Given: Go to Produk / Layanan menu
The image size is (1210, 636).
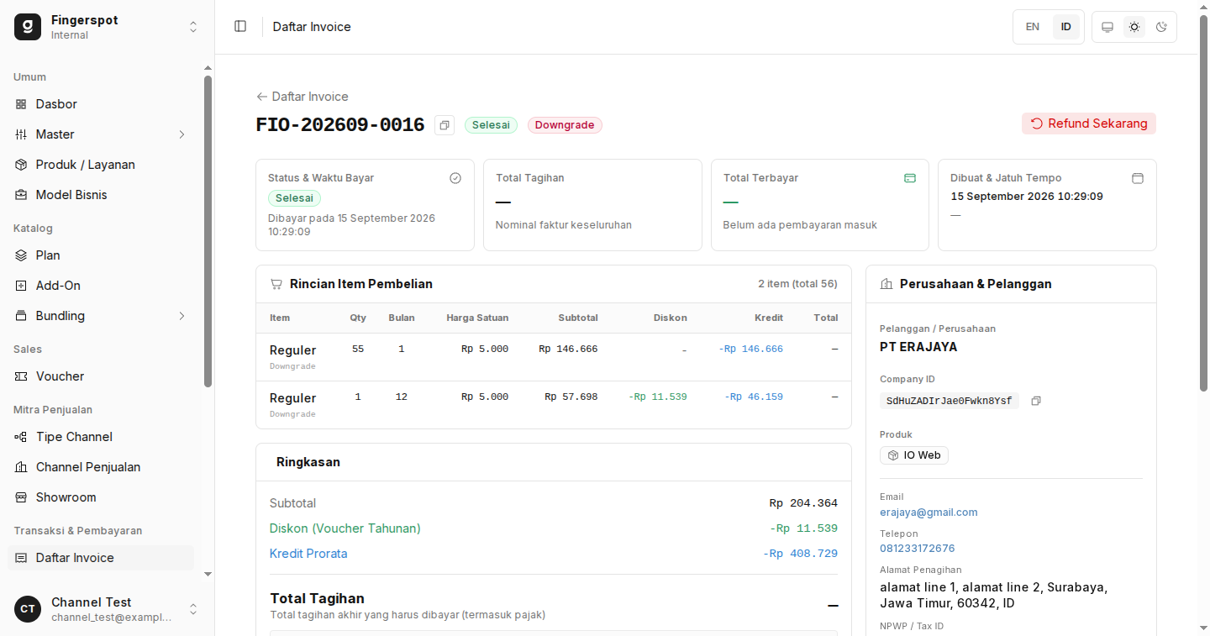Looking at the screenshot, I should point(101,165).
